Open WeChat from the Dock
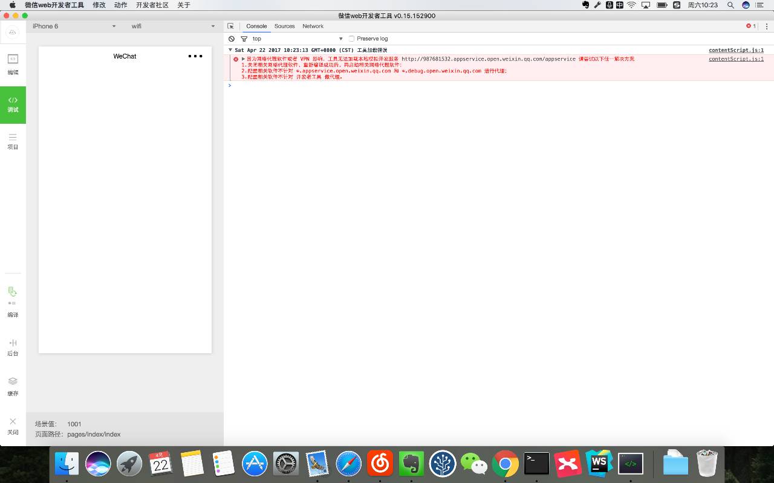774x483 pixels. tap(474, 464)
